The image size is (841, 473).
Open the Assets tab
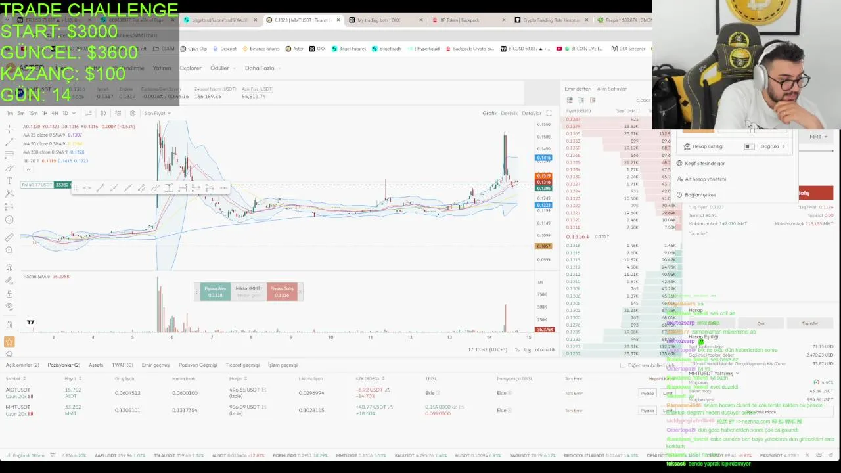pos(96,365)
